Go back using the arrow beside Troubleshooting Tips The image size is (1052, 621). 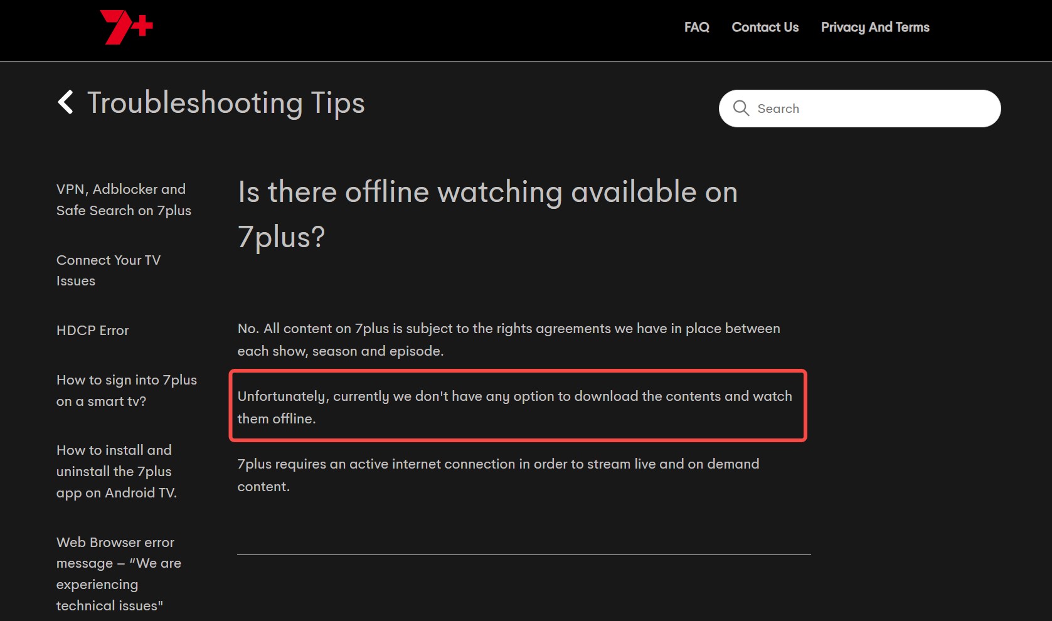click(x=65, y=102)
